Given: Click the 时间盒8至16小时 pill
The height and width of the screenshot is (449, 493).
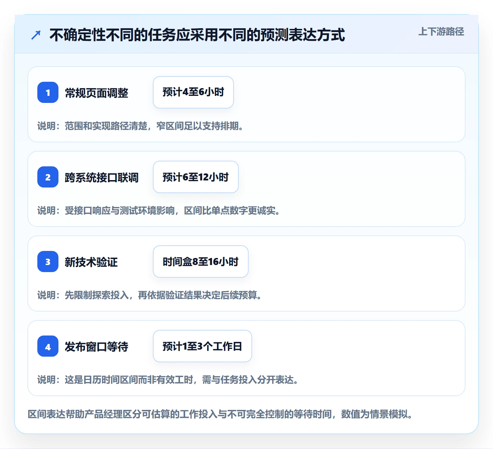Looking at the screenshot, I should point(201,262).
